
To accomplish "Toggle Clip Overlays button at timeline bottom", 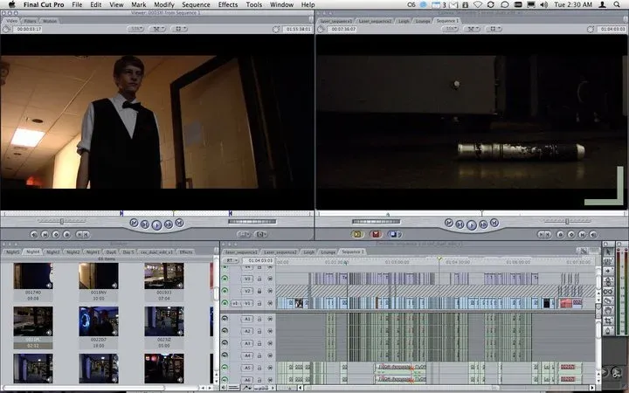I will pos(246,388).
